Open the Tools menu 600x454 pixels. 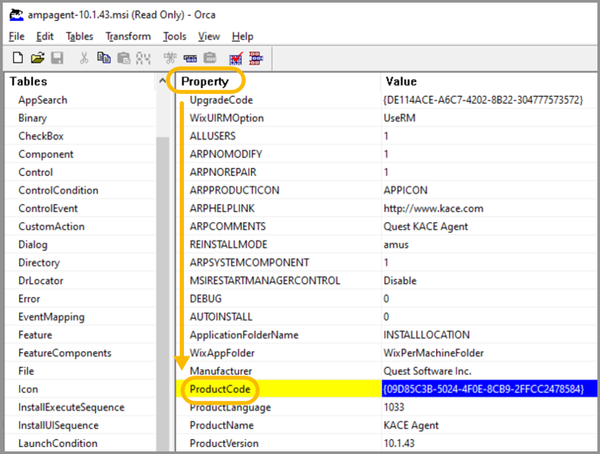click(174, 36)
